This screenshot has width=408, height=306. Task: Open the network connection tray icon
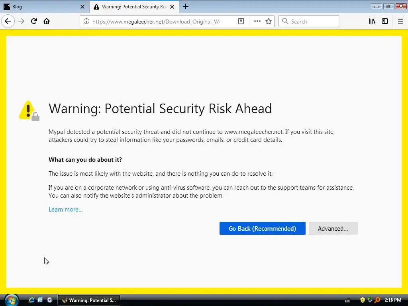[x=370, y=300]
